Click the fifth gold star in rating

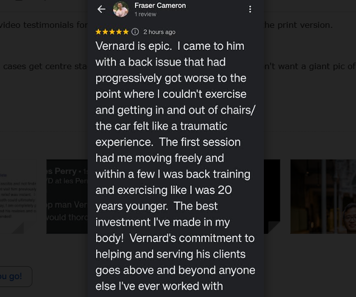click(x=125, y=32)
